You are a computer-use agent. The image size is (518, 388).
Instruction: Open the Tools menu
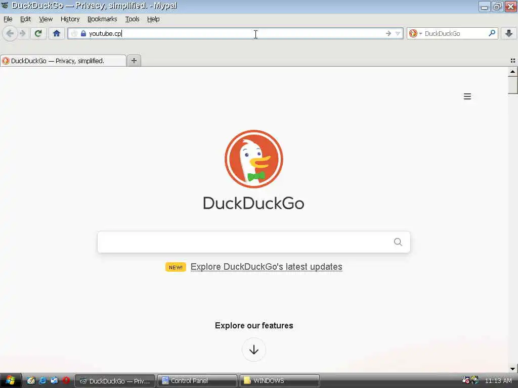[x=132, y=19]
